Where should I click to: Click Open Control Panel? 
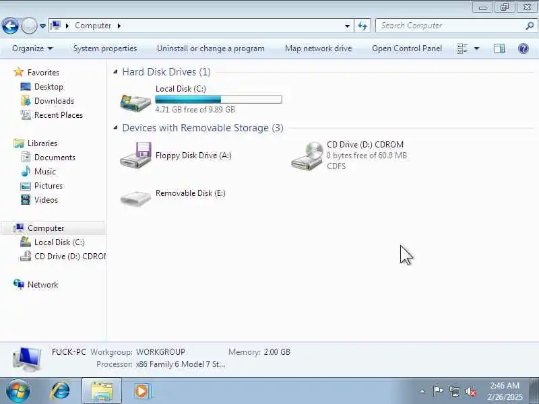click(407, 48)
